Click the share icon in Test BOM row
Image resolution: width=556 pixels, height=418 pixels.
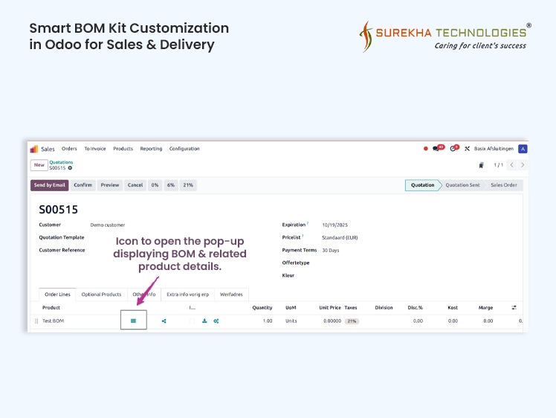(x=164, y=321)
